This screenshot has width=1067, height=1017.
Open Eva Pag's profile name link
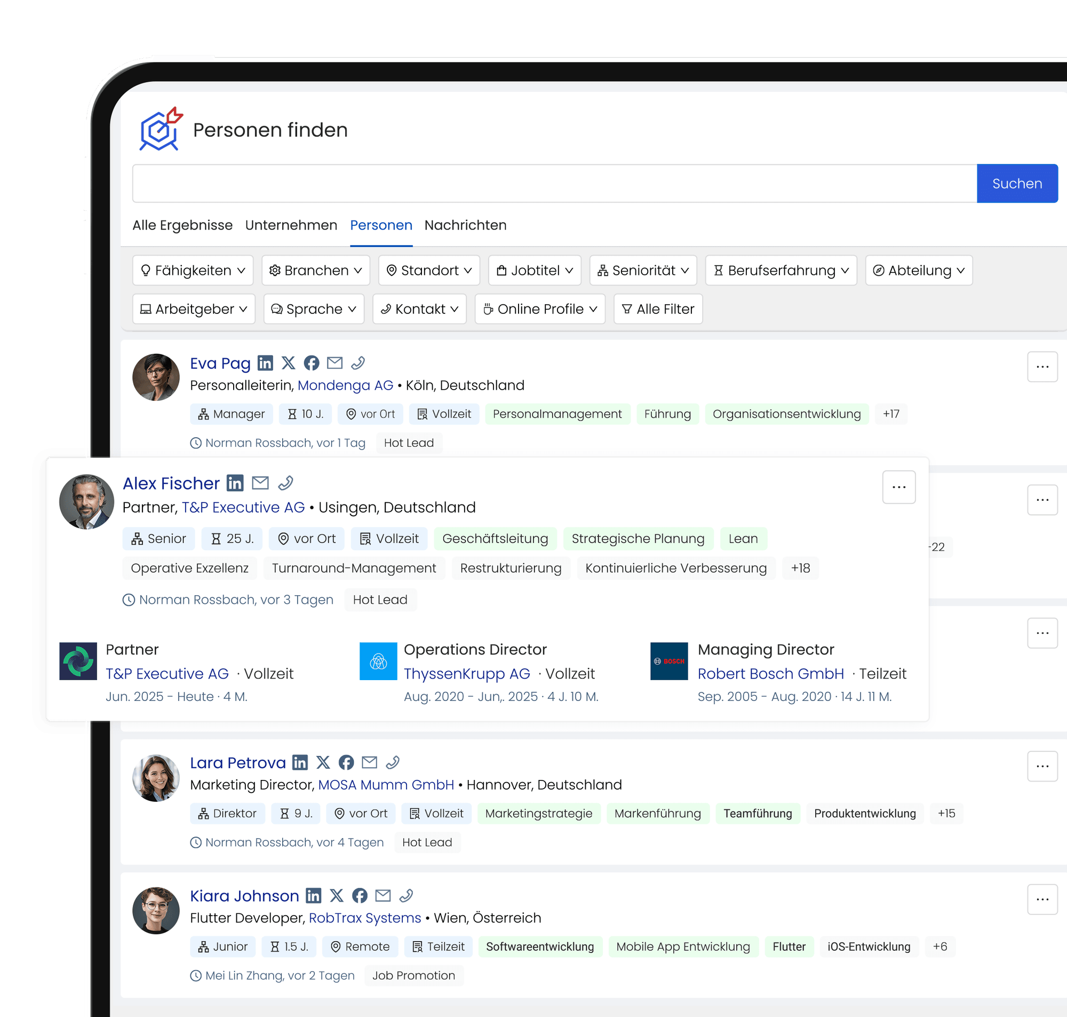(x=220, y=362)
